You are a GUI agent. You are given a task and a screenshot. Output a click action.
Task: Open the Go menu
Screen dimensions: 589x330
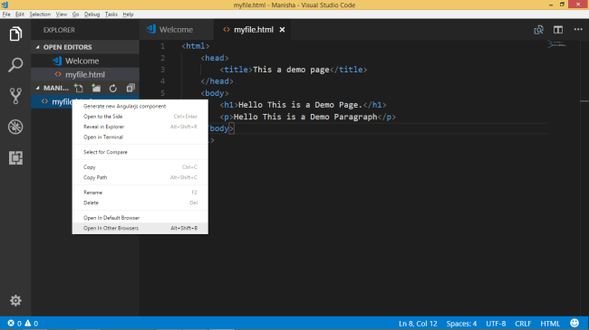point(75,14)
